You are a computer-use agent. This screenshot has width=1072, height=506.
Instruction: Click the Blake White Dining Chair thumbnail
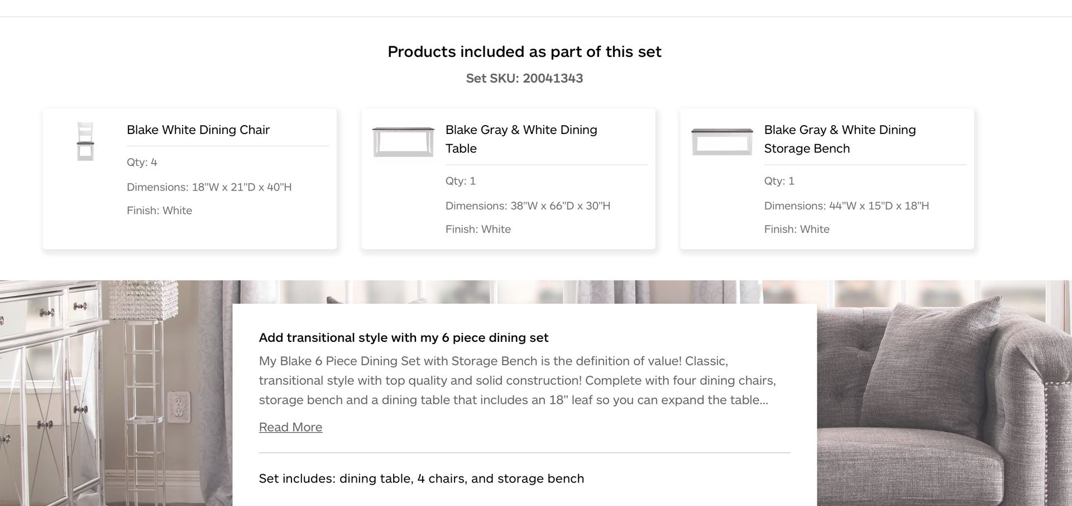pos(85,141)
